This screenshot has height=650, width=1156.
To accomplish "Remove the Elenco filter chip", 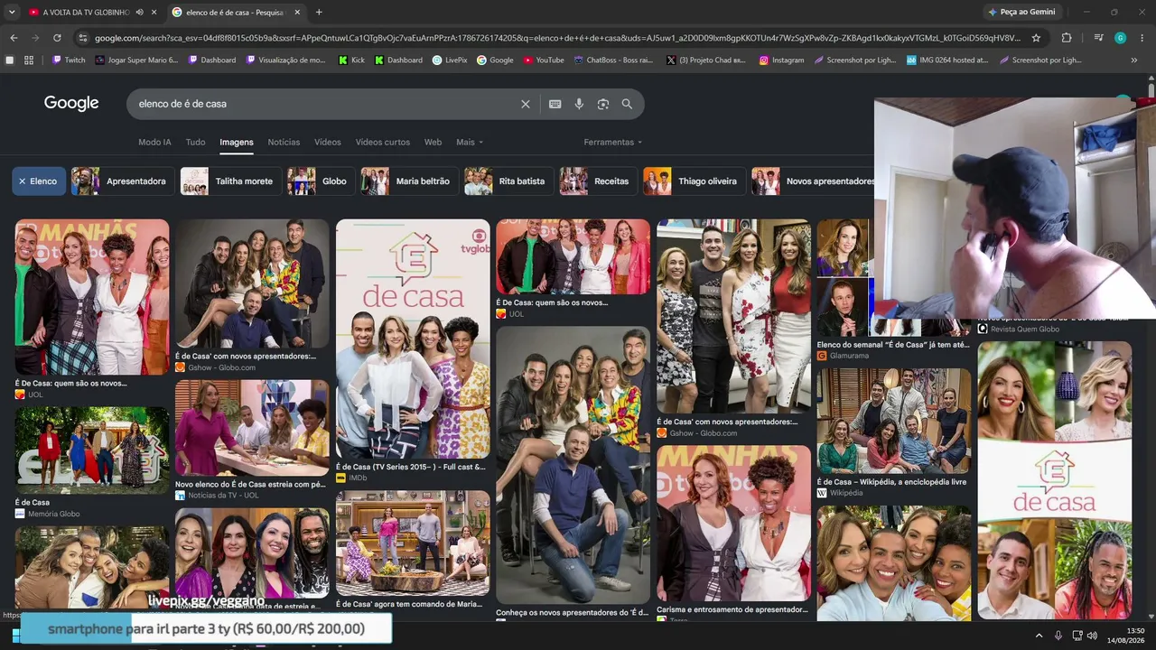I will point(39,181).
